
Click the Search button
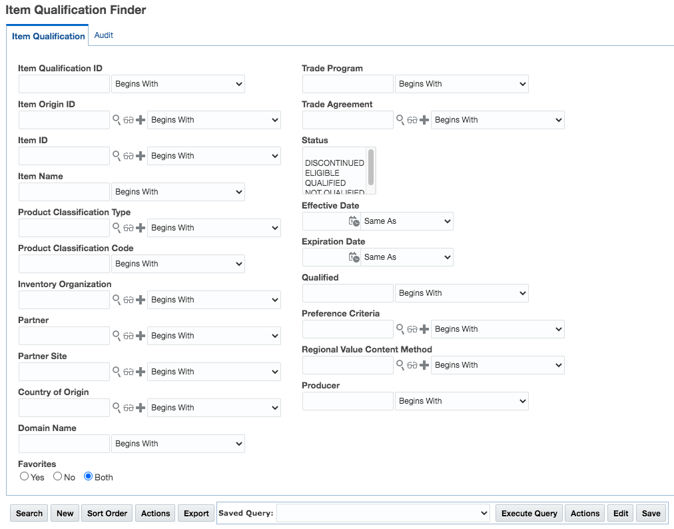click(29, 513)
